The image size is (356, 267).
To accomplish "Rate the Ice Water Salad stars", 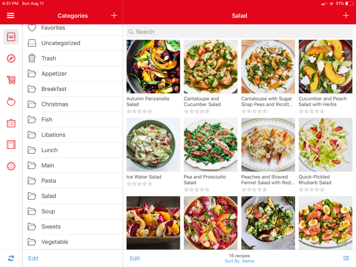I will coord(139,184).
